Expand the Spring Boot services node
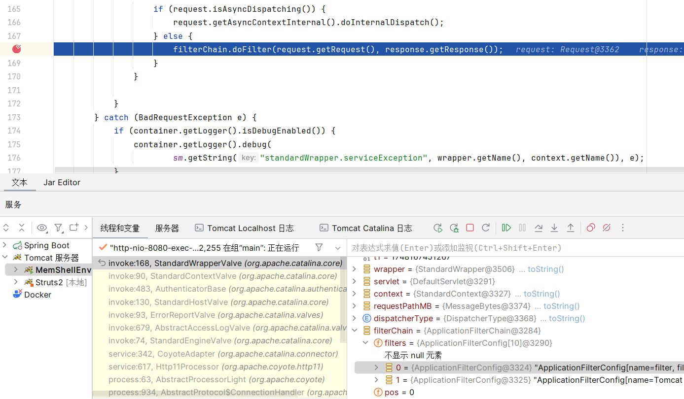This screenshot has height=399, width=684. point(5,245)
